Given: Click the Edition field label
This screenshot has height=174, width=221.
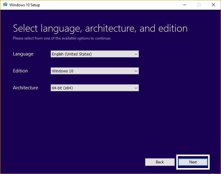Looking at the screenshot, I should 20,71.
